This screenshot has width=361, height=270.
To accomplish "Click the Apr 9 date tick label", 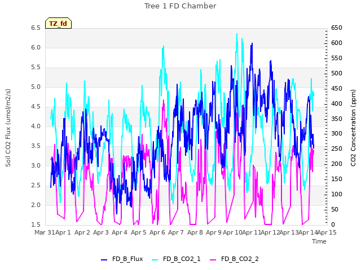I will tap(213, 232).
